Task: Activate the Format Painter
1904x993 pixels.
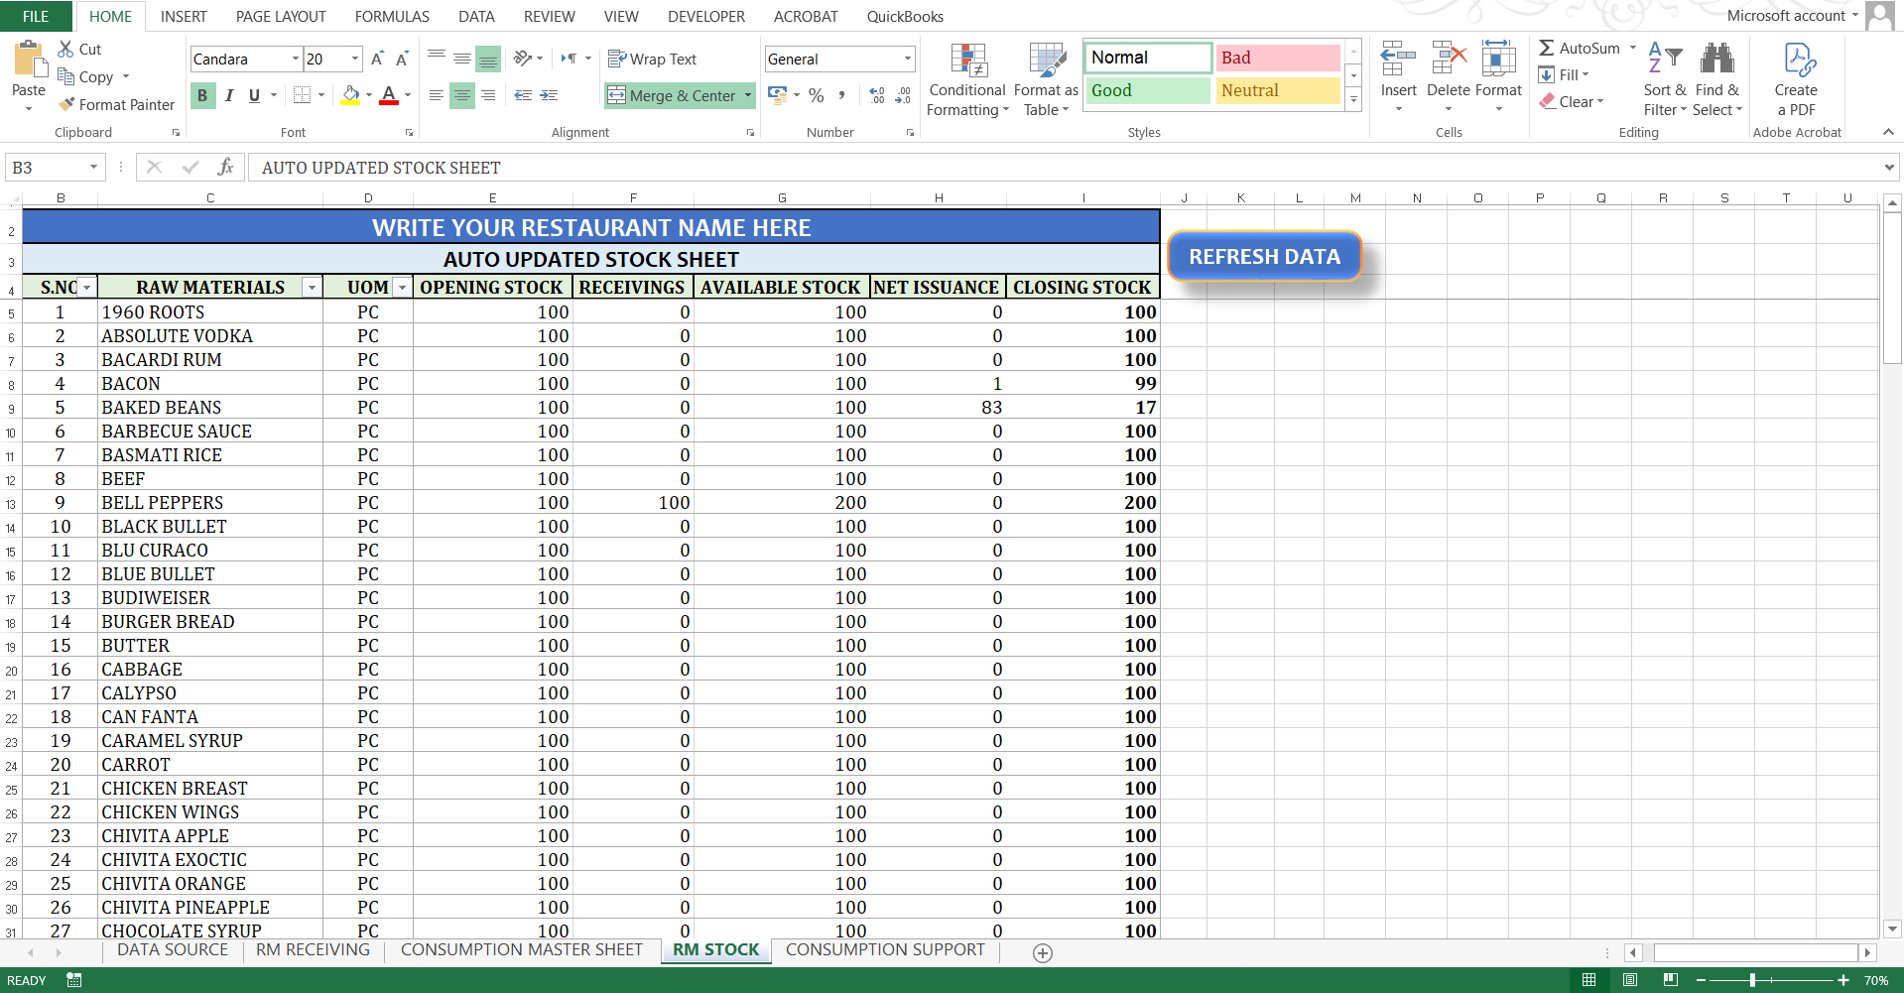Action: (x=115, y=104)
